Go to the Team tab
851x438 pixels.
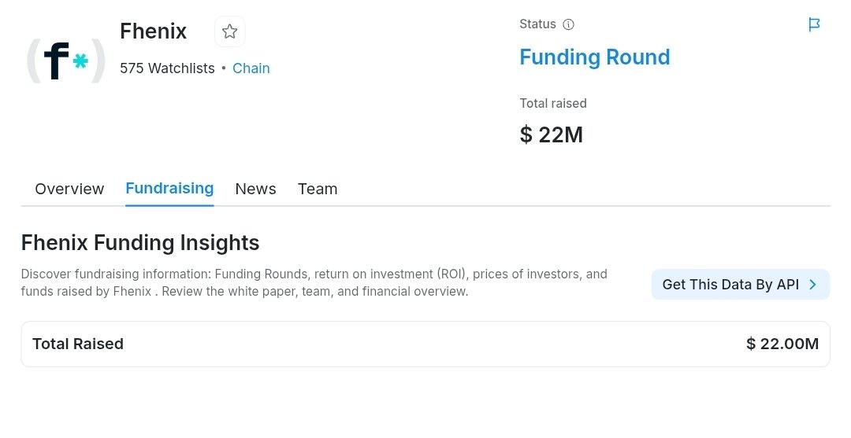(x=318, y=189)
